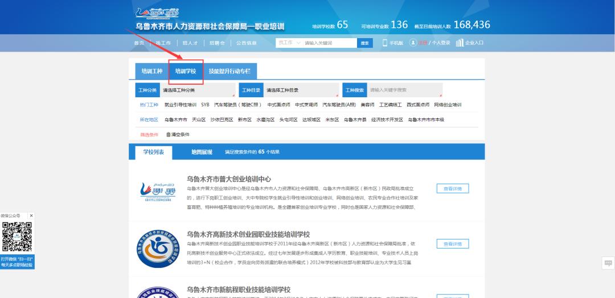Switch to the 培训工种 tab
Viewport: 615px width, 298px height.
(x=152, y=71)
